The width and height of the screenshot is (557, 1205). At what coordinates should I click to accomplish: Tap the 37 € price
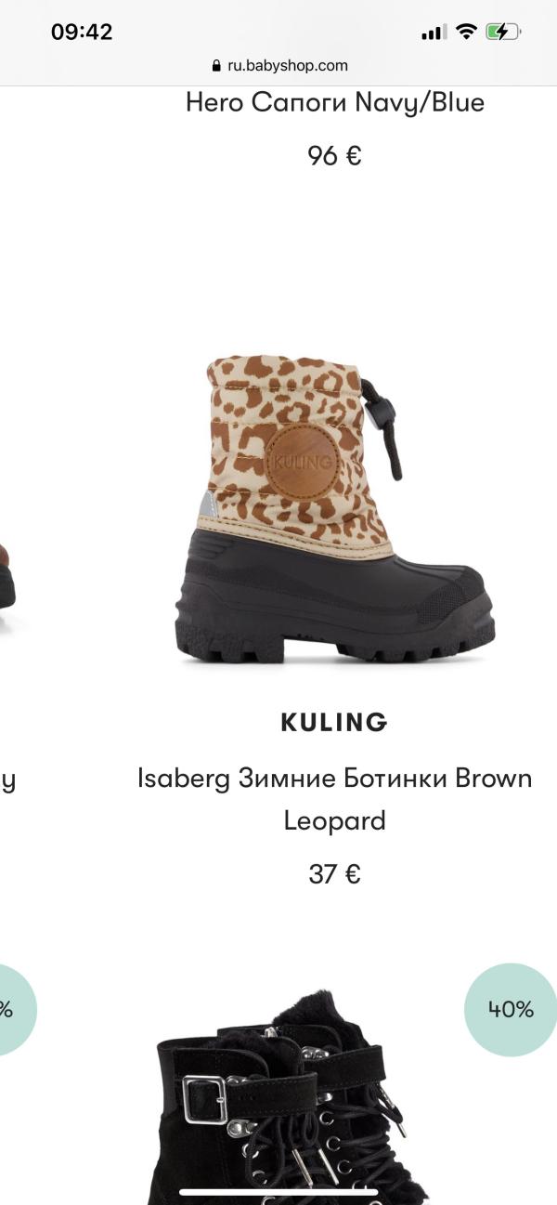[334, 874]
